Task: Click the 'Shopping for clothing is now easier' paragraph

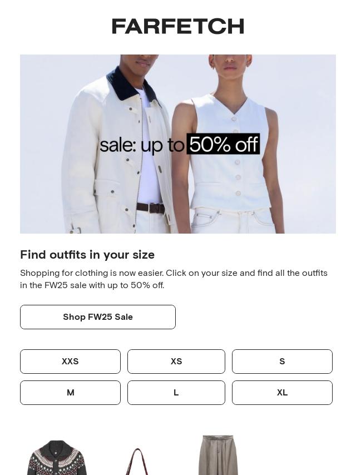Action: [174, 279]
